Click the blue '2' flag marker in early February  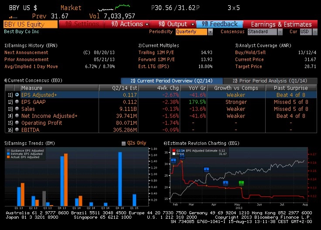coord(174,160)
